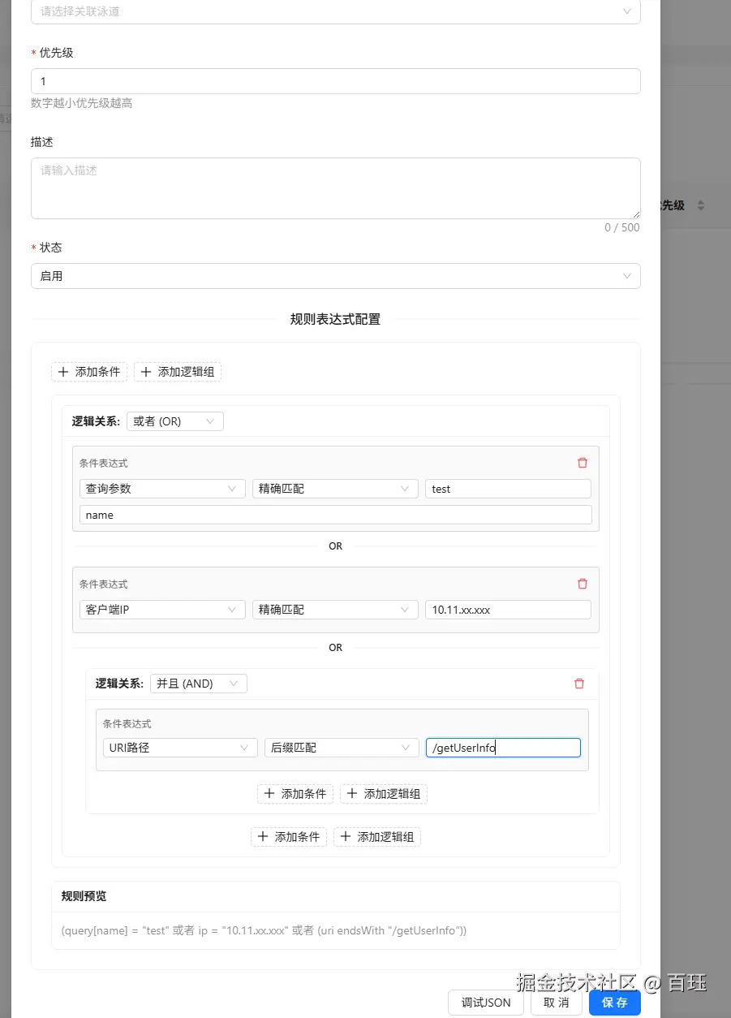
Task: Open the 客户端IP field type dropdown
Action: [x=162, y=610]
